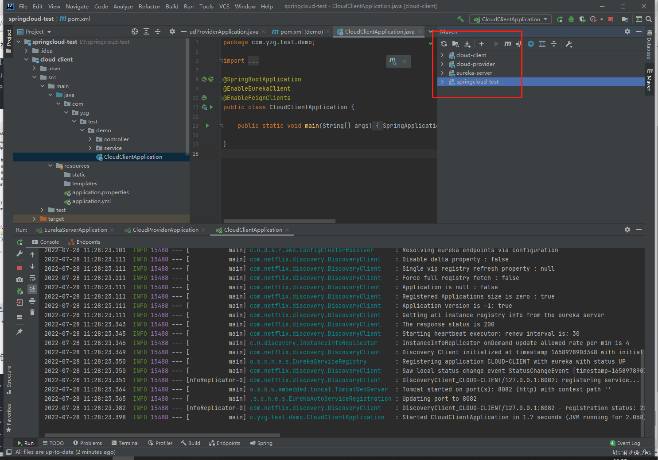Rerun CloudClientApplication from main toolbar
The image size is (658, 460).
point(560,19)
